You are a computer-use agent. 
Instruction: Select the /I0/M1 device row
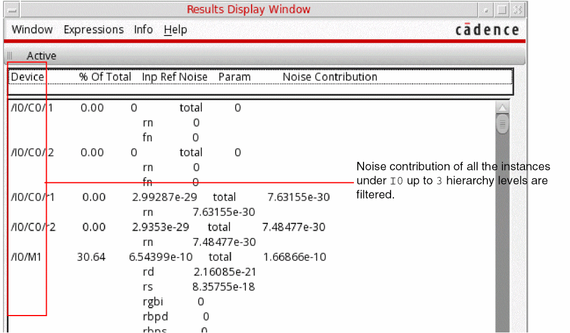(26, 257)
